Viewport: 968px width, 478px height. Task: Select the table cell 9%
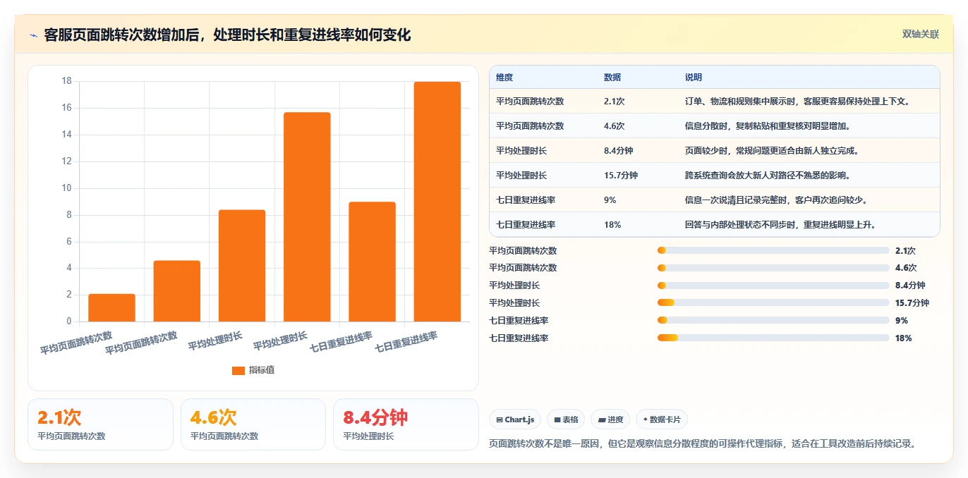(610, 200)
